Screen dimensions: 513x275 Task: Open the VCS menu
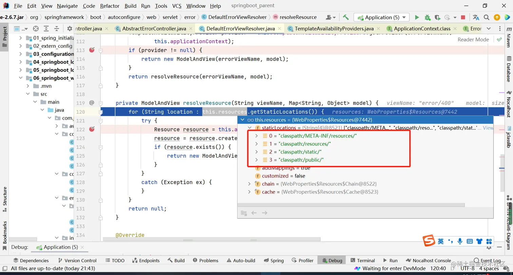177,6
